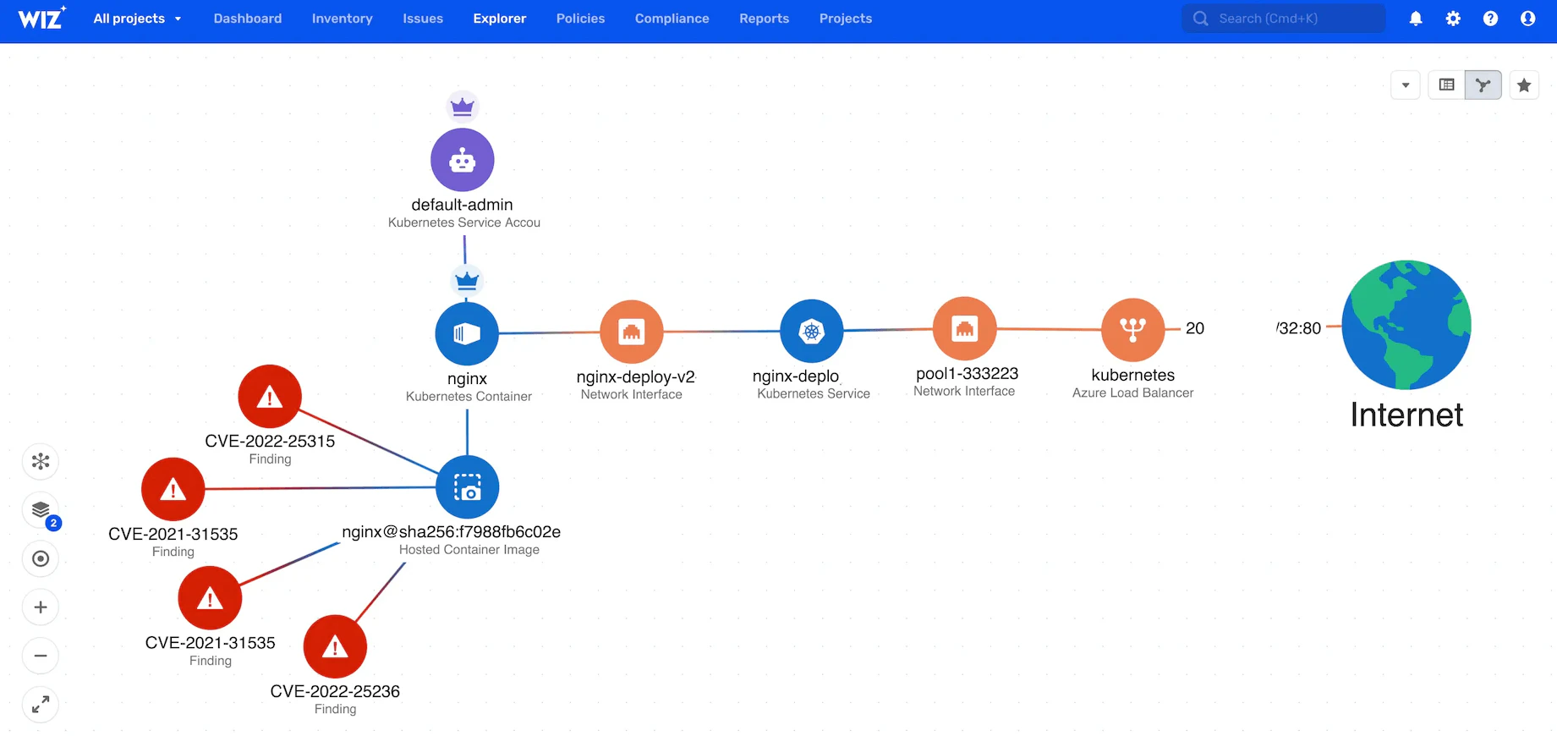Select the CVE-2021-31535 finding above CVE-2022-25236

[x=210, y=598]
